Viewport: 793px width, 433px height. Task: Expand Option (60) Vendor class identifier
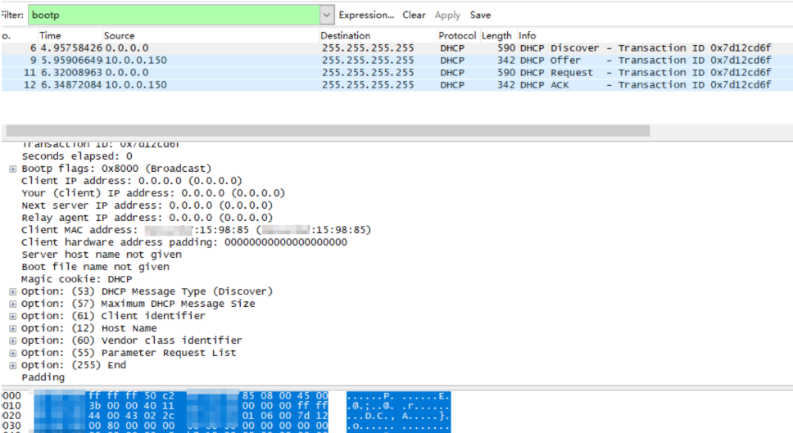(12, 341)
